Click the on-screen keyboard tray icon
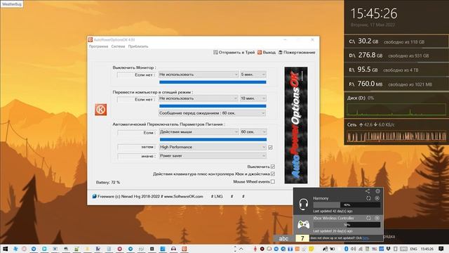 404,249
